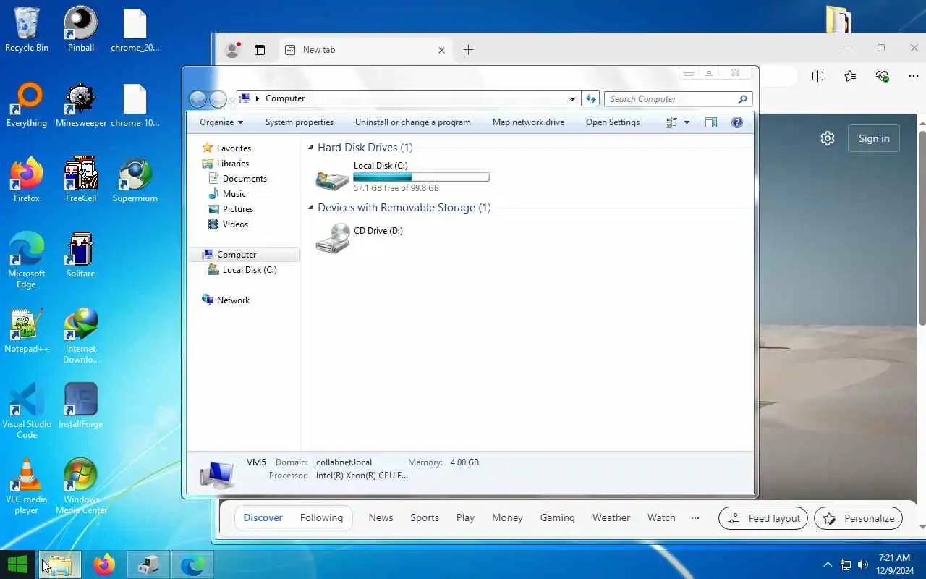
Task: Open VLC media player shortcut
Action: pos(27,486)
